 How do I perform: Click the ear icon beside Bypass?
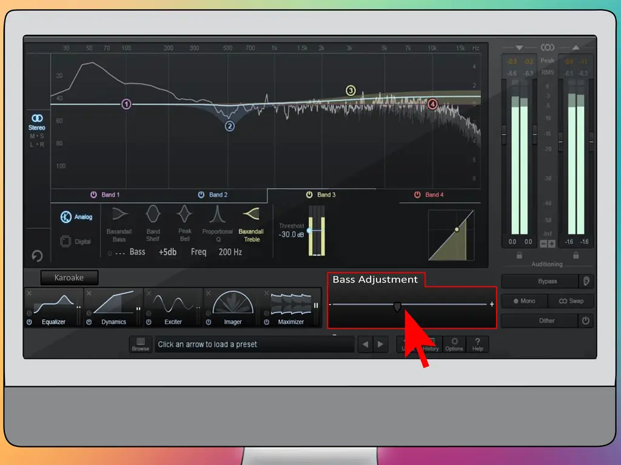tap(586, 281)
